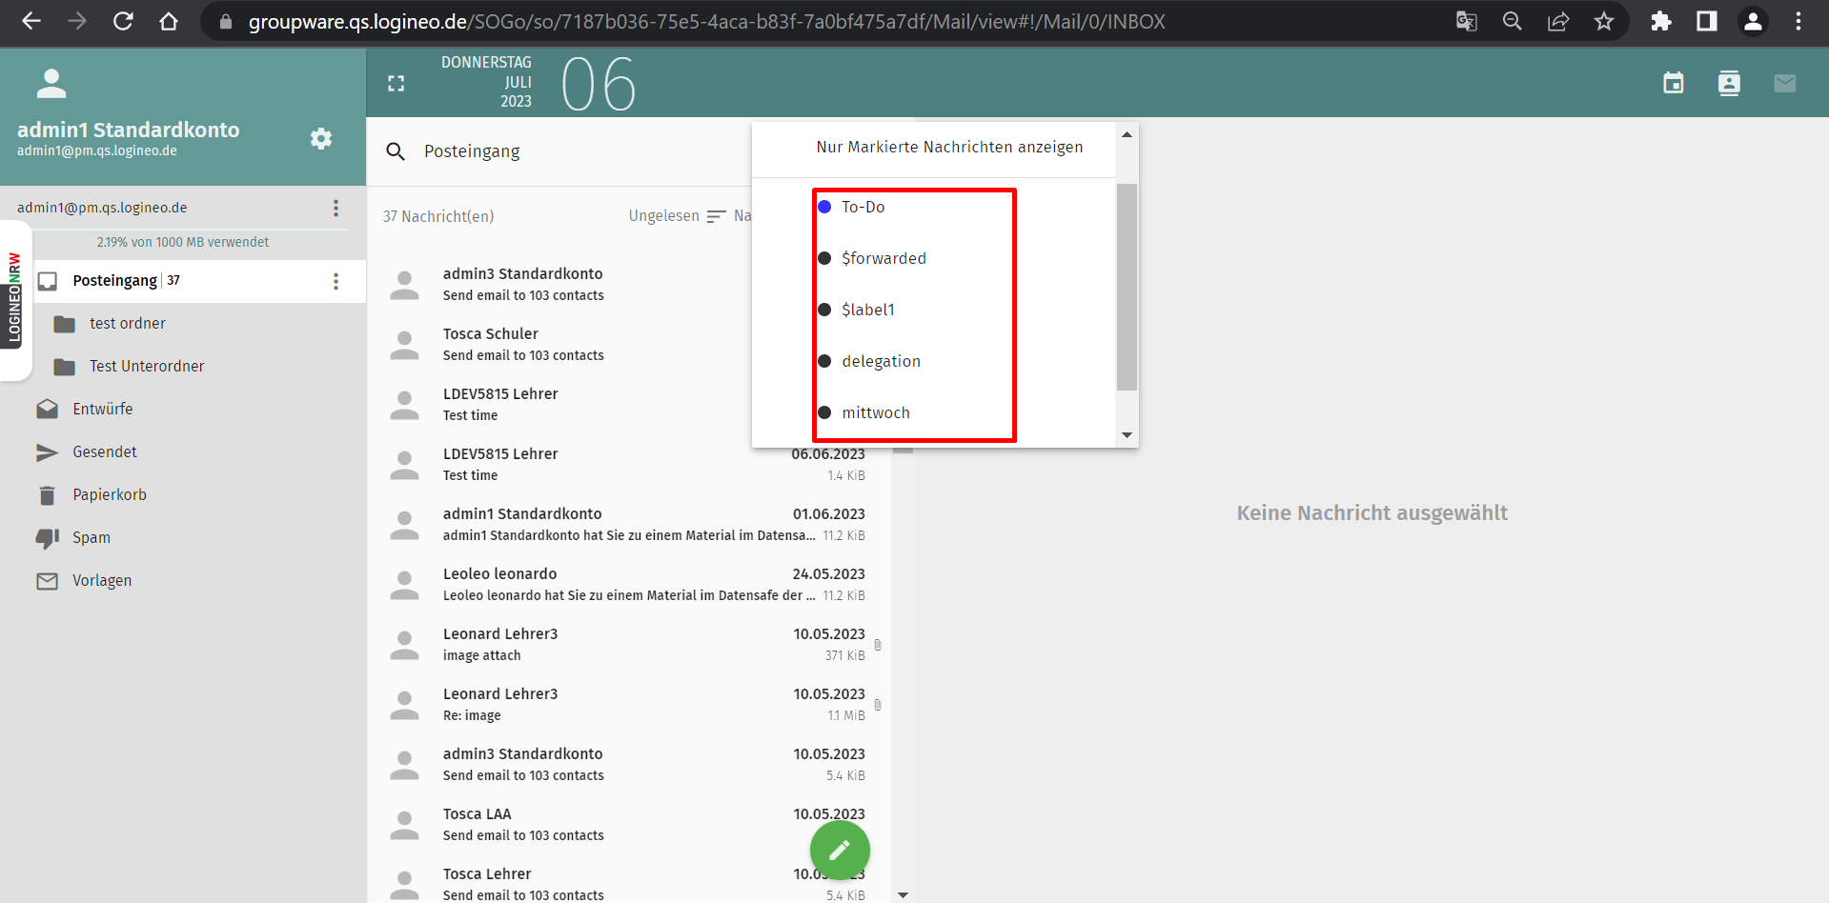This screenshot has width=1829, height=903.
Task: Open the sort order dropdown icon
Action: click(717, 217)
